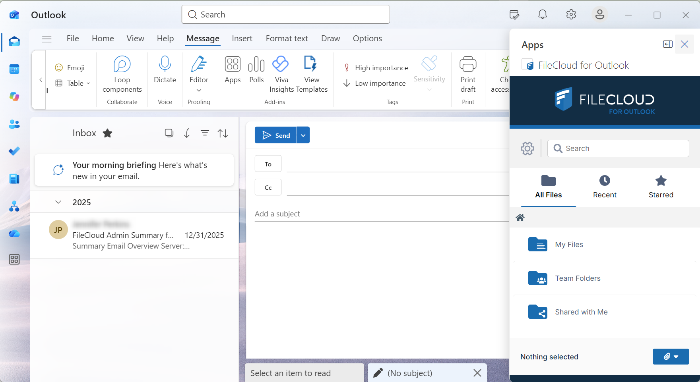Screen dimensions: 700x382
Task: Launch Copilot from the left rail
Action: click(x=14, y=96)
